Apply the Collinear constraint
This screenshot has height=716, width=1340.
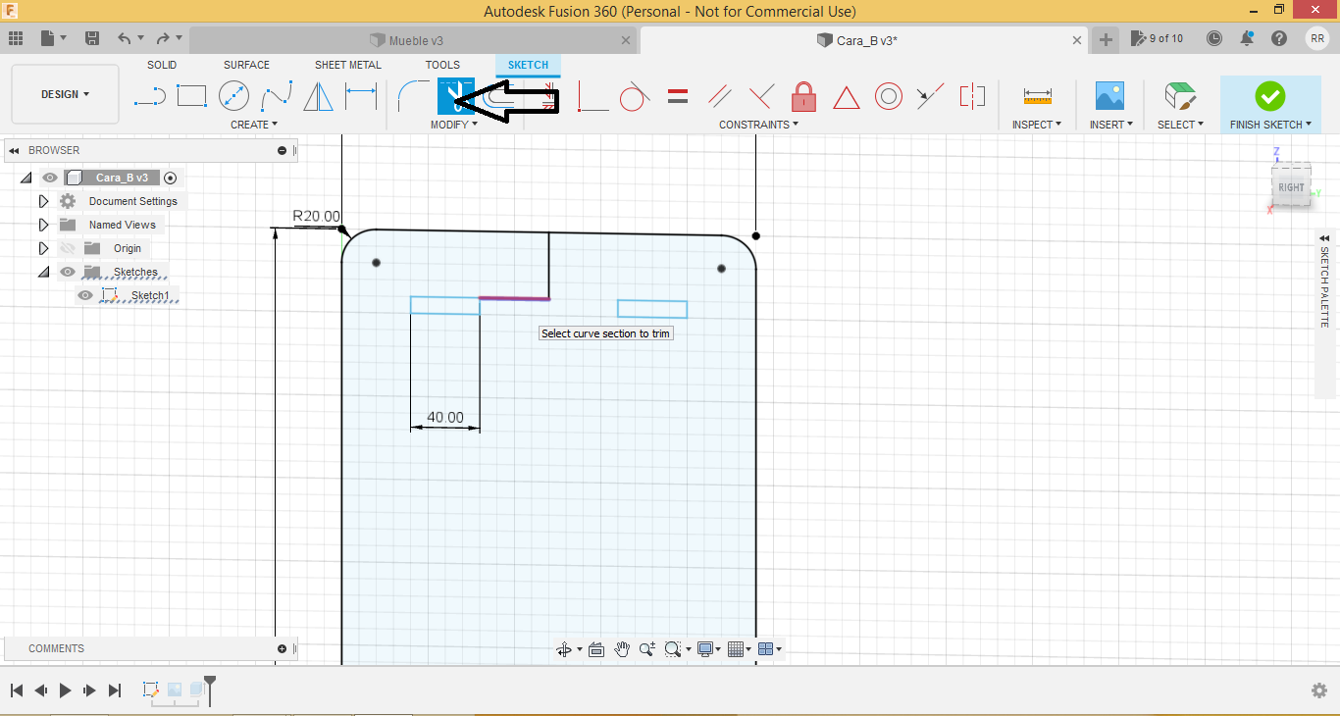tap(930, 96)
